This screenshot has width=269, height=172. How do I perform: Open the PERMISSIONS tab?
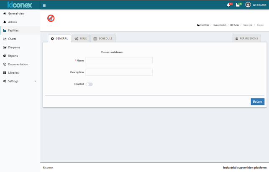pyautogui.click(x=246, y=39)
